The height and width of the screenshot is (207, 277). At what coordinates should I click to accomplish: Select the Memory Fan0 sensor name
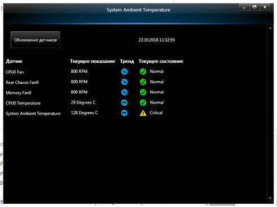coord(19,93)
